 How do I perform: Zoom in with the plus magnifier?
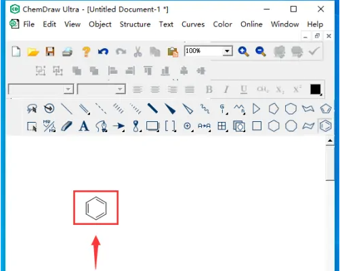pyautogui.click(x=243, y=51)
